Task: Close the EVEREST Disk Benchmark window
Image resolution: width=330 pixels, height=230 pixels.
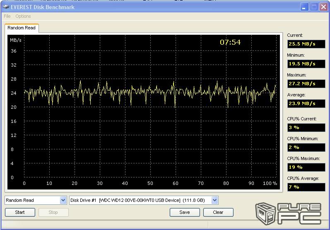Action: tap(323, 7)
